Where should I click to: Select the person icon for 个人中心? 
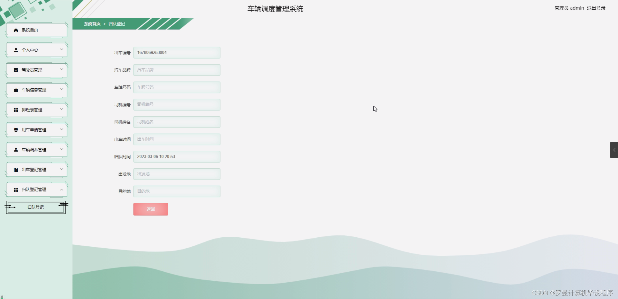[x=16, y=50]
